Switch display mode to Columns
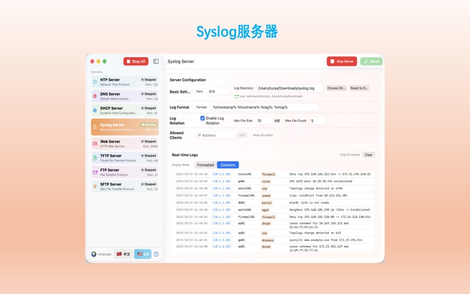Viewport: 470px width, 294px height. 228,165
